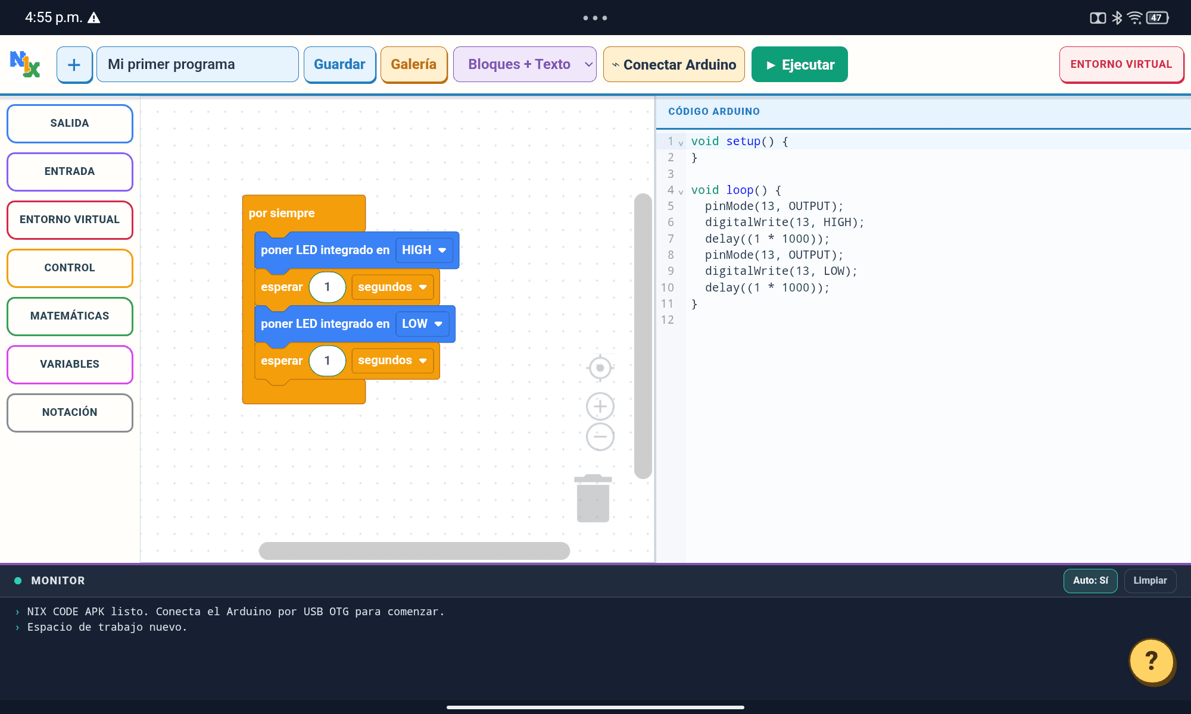Click the Guardar button
The image size is (1191, 714).
pos(339,64)
